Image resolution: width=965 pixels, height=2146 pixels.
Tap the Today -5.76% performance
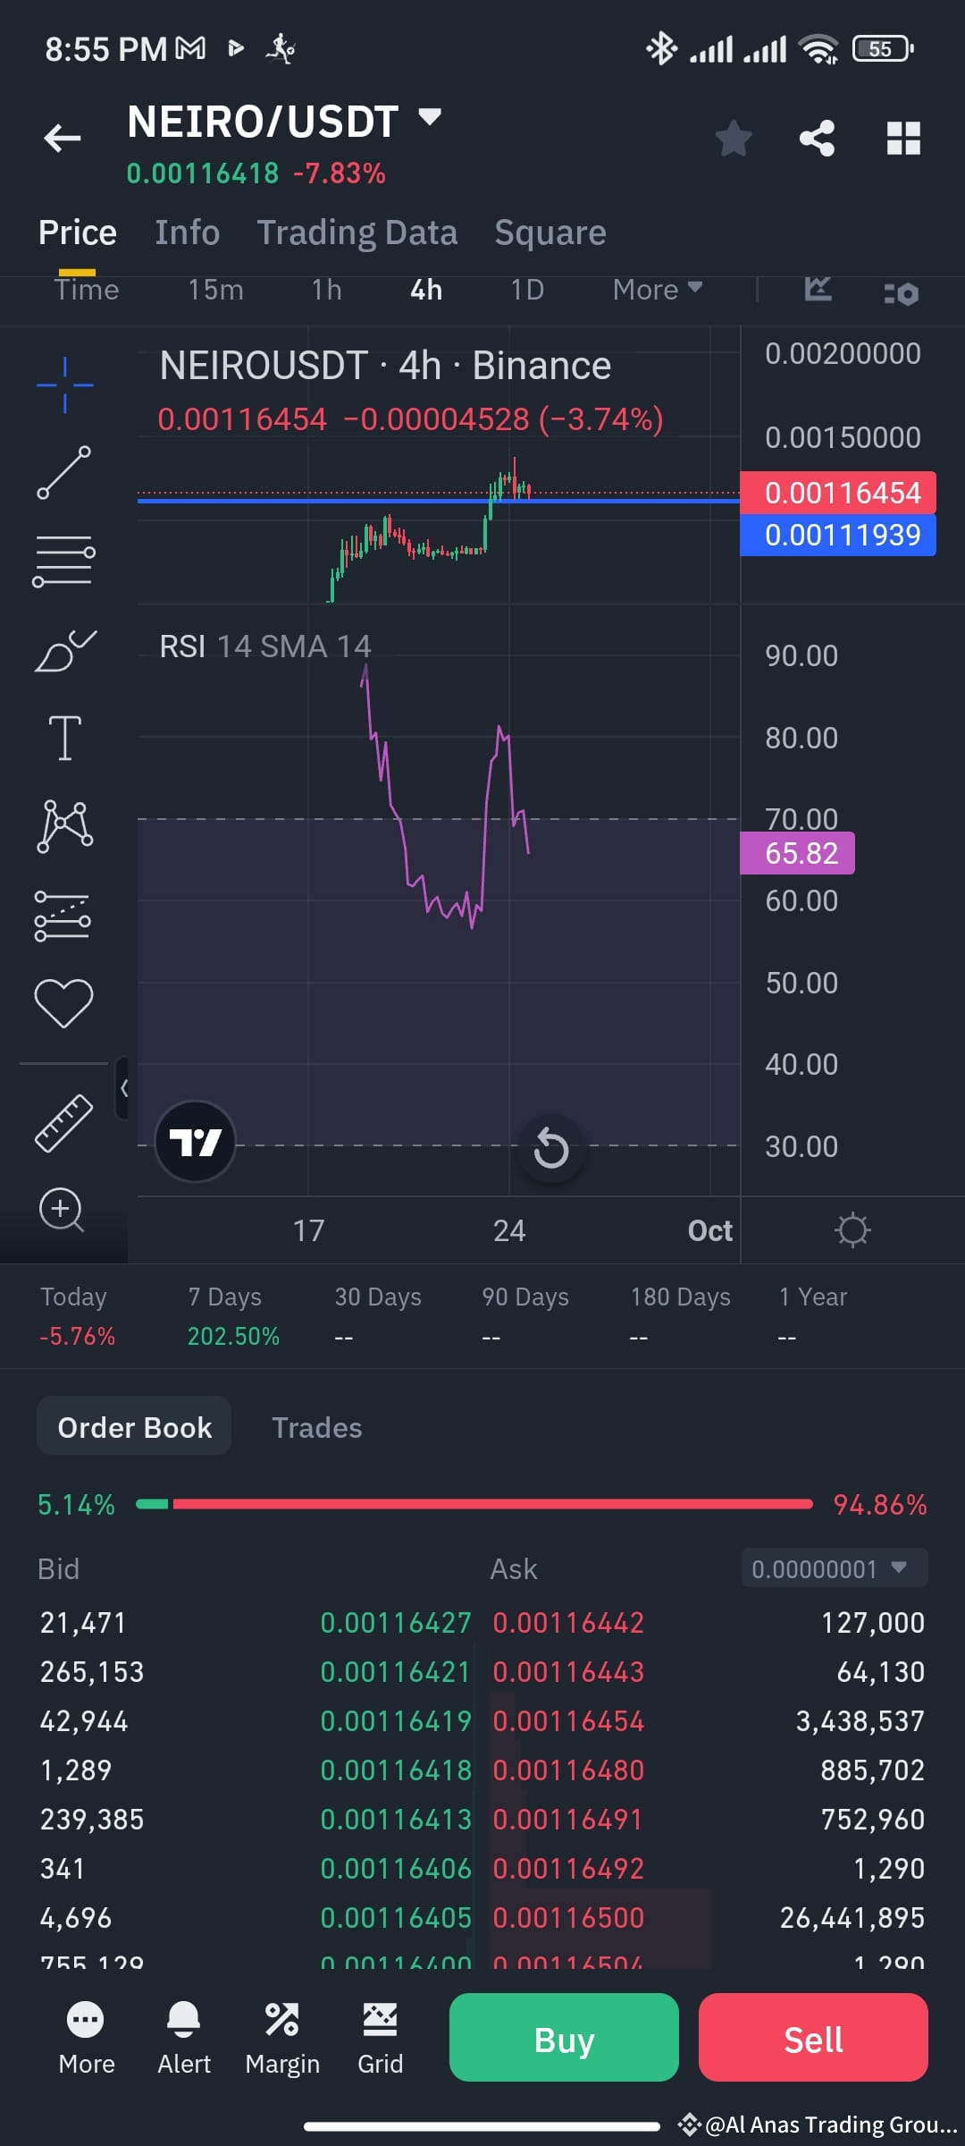coord(77,1316)
